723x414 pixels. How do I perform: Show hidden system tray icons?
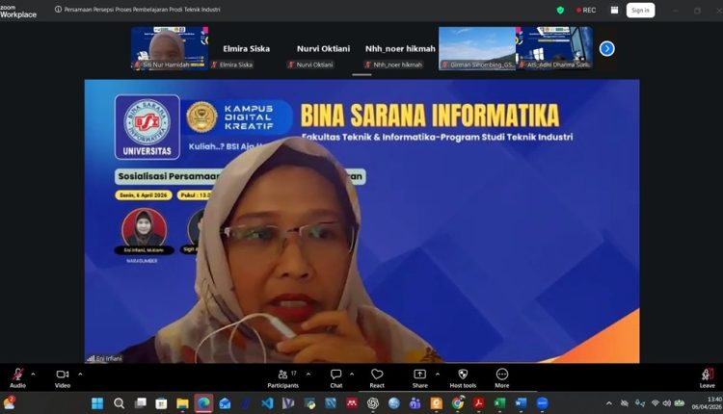[x=609, y=403]
